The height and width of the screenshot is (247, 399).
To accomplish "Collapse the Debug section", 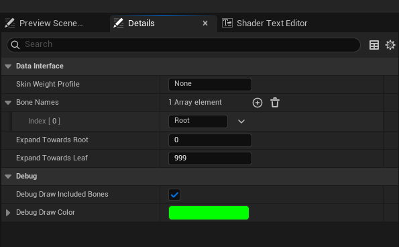I will tap(8, 177).
